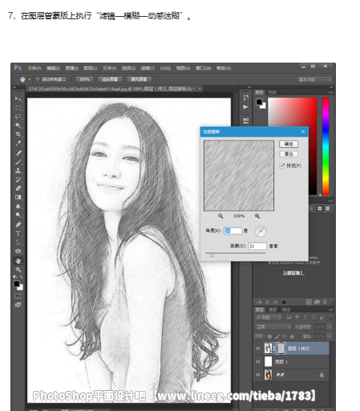Select the Lasso tool
360x411 pixels.
[18, 116]
